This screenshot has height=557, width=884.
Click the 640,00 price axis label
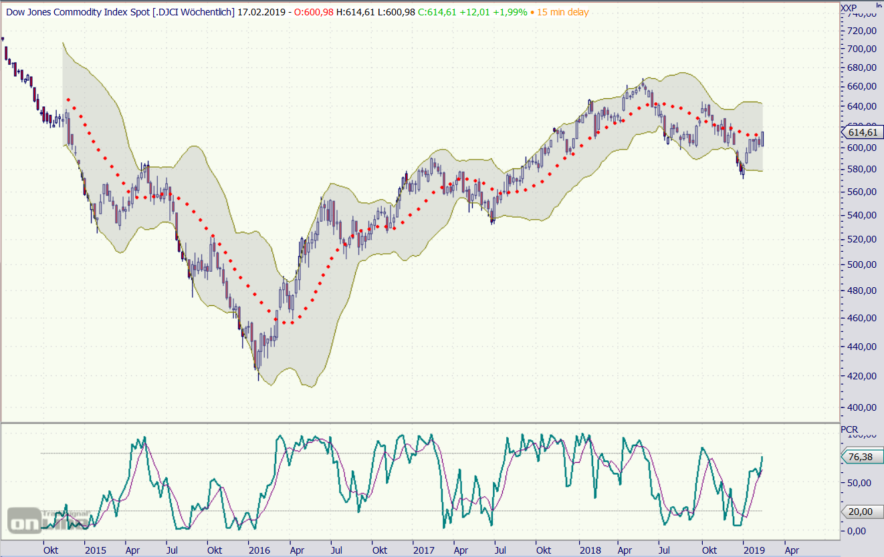(861, 106)
